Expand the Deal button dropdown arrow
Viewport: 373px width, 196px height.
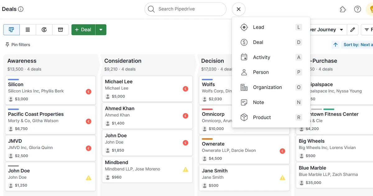click(x=101, y=30)
